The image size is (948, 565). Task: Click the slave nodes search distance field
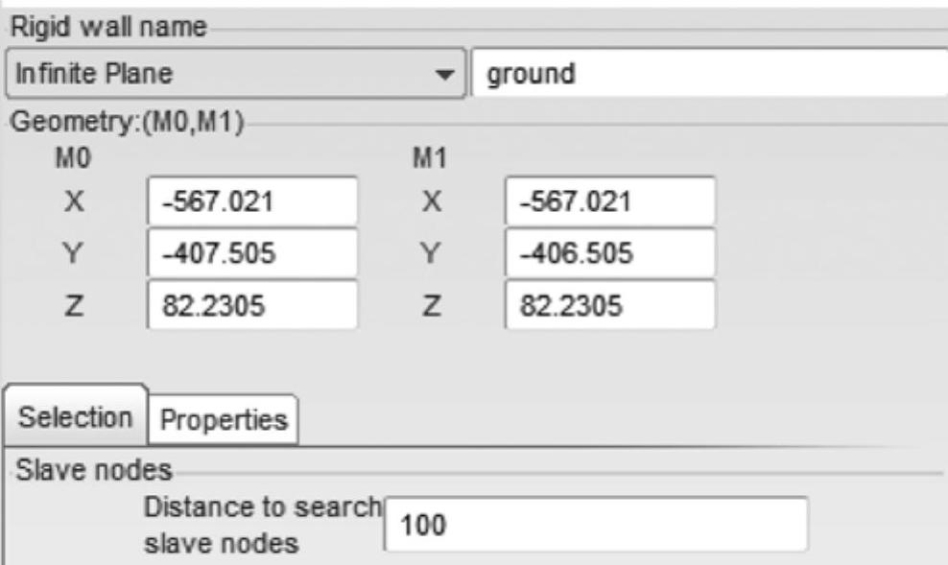pyautogui.click(x=595, y=524)
